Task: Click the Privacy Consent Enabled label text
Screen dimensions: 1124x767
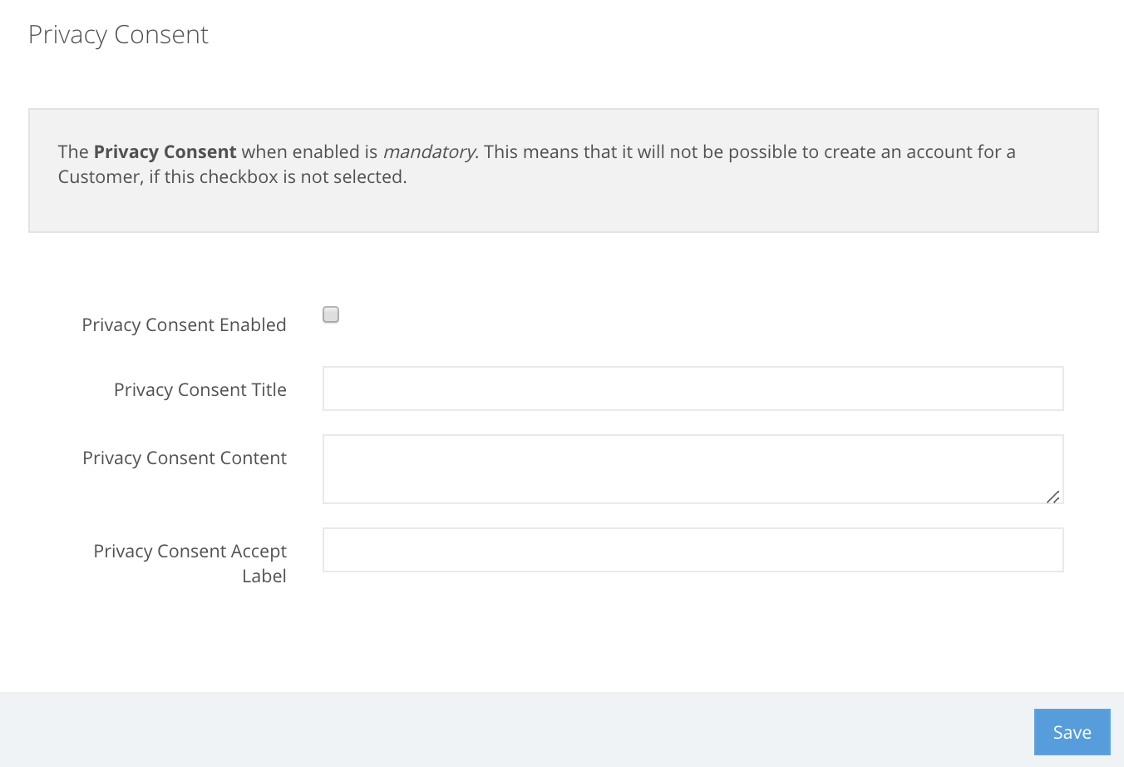Action: tap(184, 324)
